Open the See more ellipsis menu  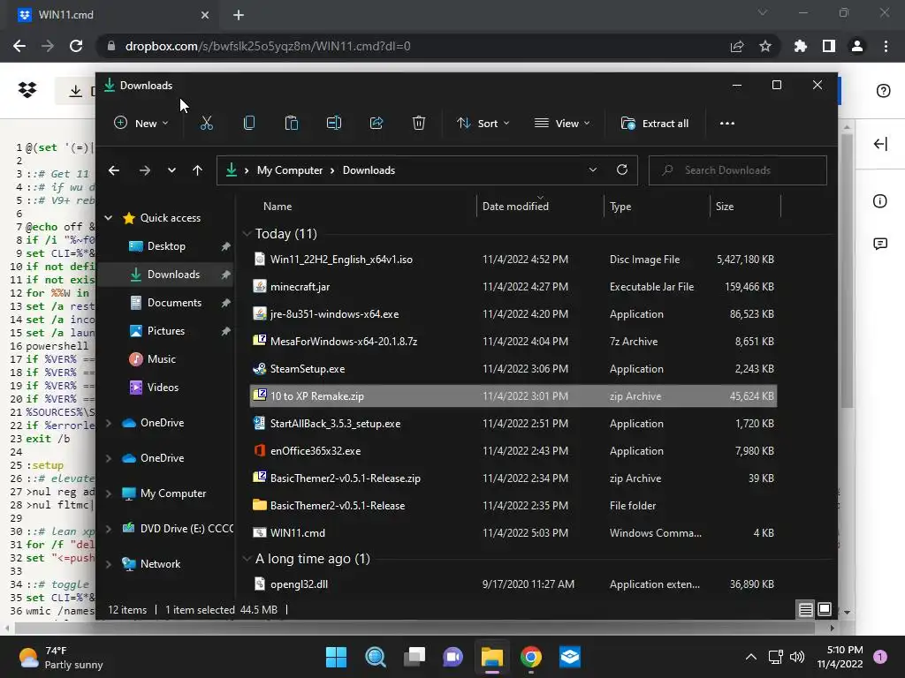click(x=727, y=124)
